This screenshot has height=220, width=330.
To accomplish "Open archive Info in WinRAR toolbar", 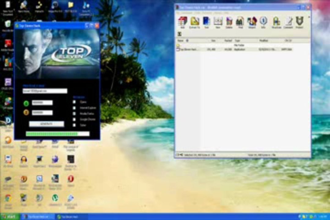I will click(x=263, y=23).
